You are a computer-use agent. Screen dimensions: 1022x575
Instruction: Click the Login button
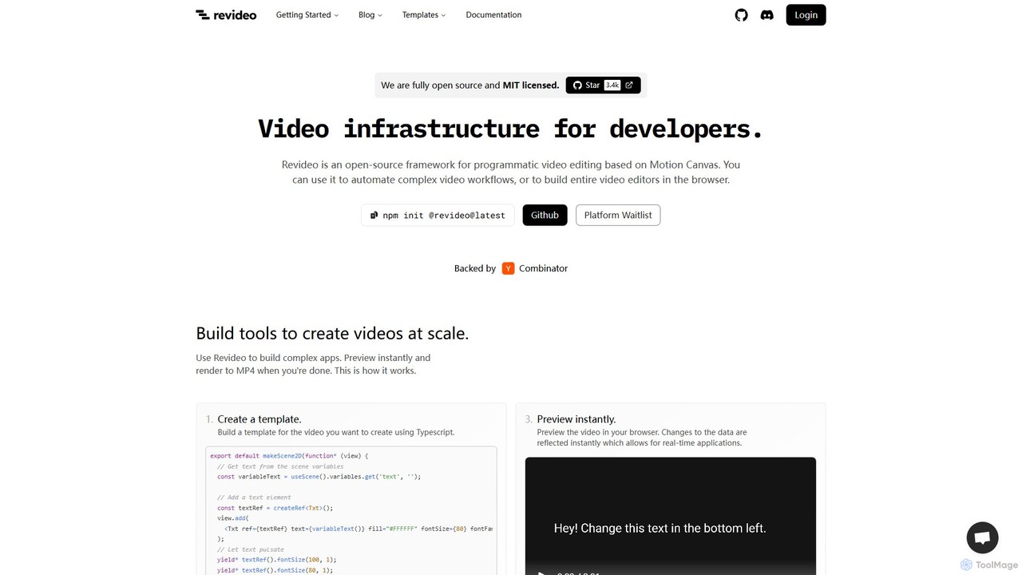tap(806, 14)
